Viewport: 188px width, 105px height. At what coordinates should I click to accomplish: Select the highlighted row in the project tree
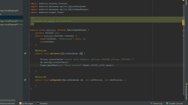[11, 17]
